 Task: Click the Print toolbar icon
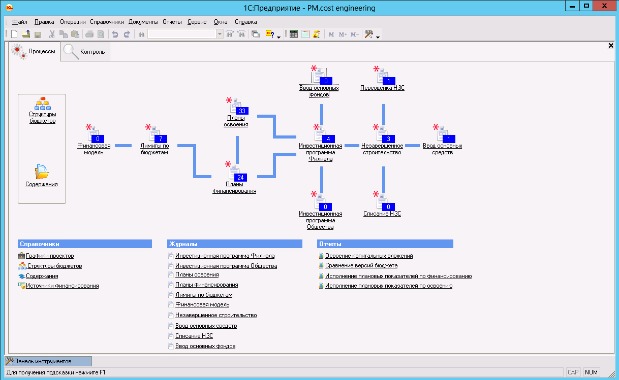click(89, 34)
